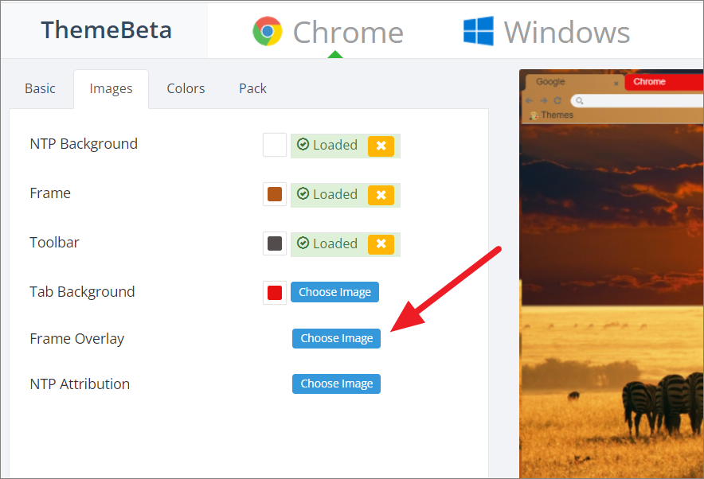Image resolution: width=704 pixels, height=479 pixels.
Task: Switch to the Colors tab
Action: click(186, 88)
